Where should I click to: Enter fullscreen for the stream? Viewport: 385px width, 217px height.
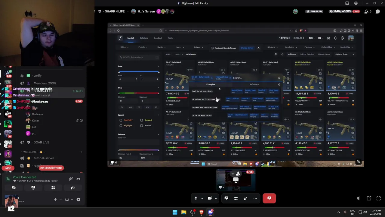click(379, 198)
